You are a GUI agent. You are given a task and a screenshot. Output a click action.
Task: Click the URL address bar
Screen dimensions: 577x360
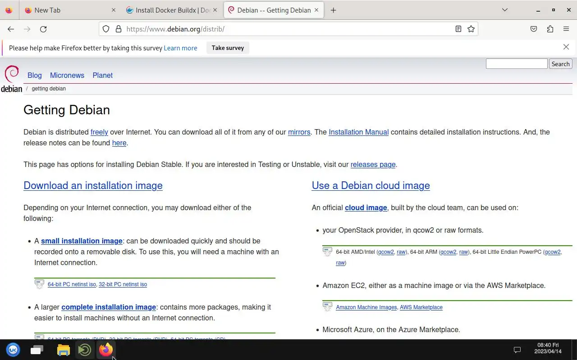tap(288, 29)
